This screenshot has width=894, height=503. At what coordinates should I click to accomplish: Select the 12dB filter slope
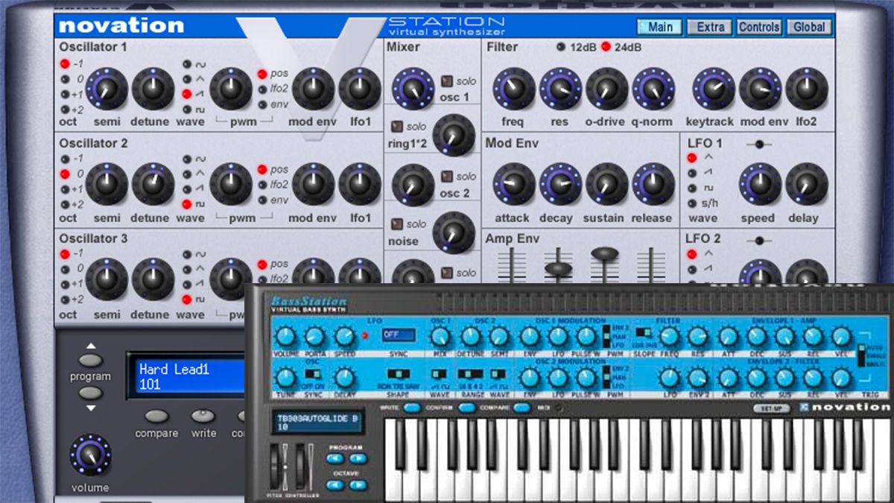(x=560, y=47)
